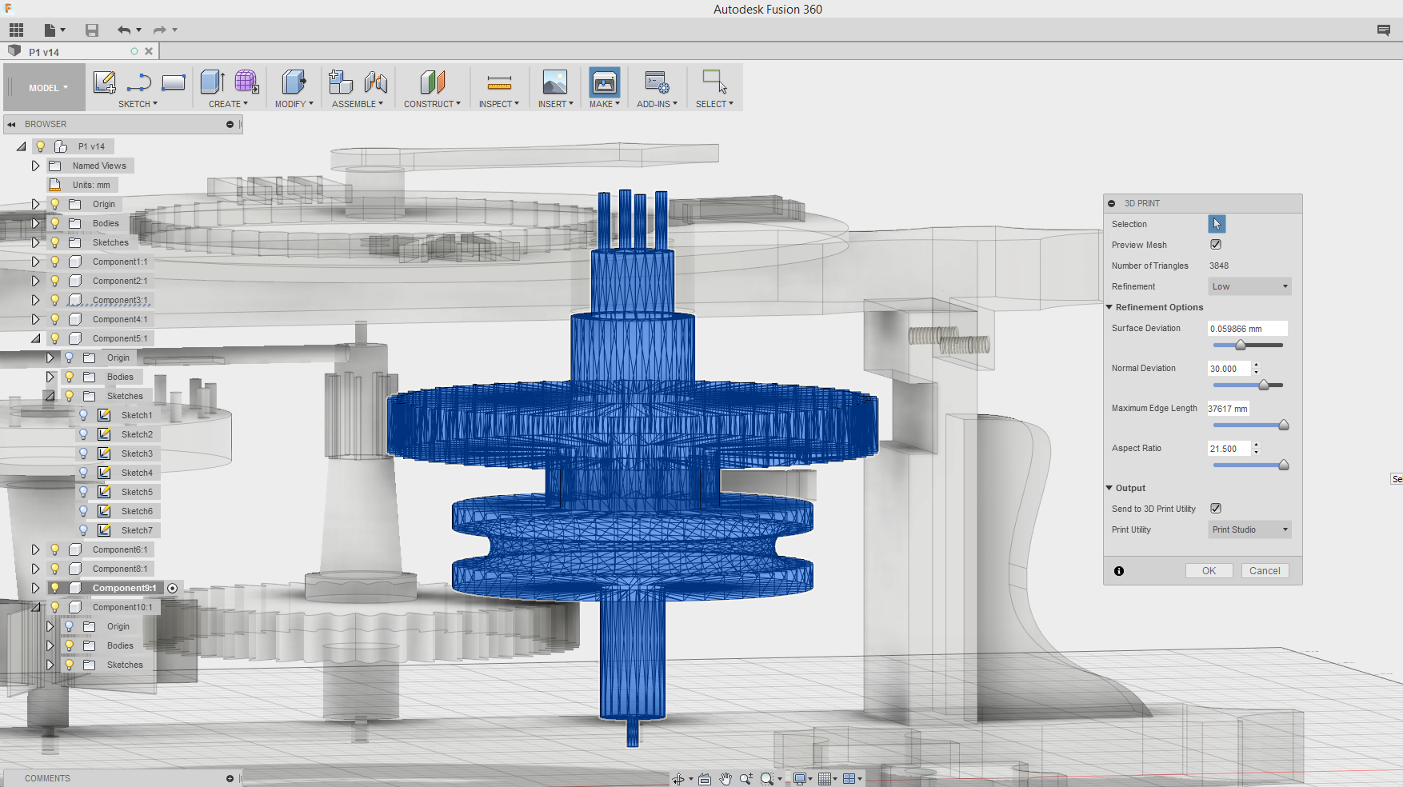This screenshot has height=787, width=1403.
Task: Click OK in the 3D Print dialog
Action: (x=1209, y=571)
